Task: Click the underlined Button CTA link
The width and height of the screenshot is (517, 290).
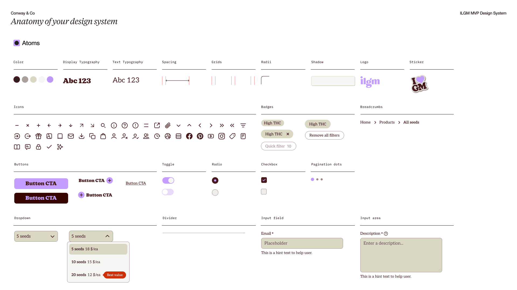Action: [x=136, y=183]
